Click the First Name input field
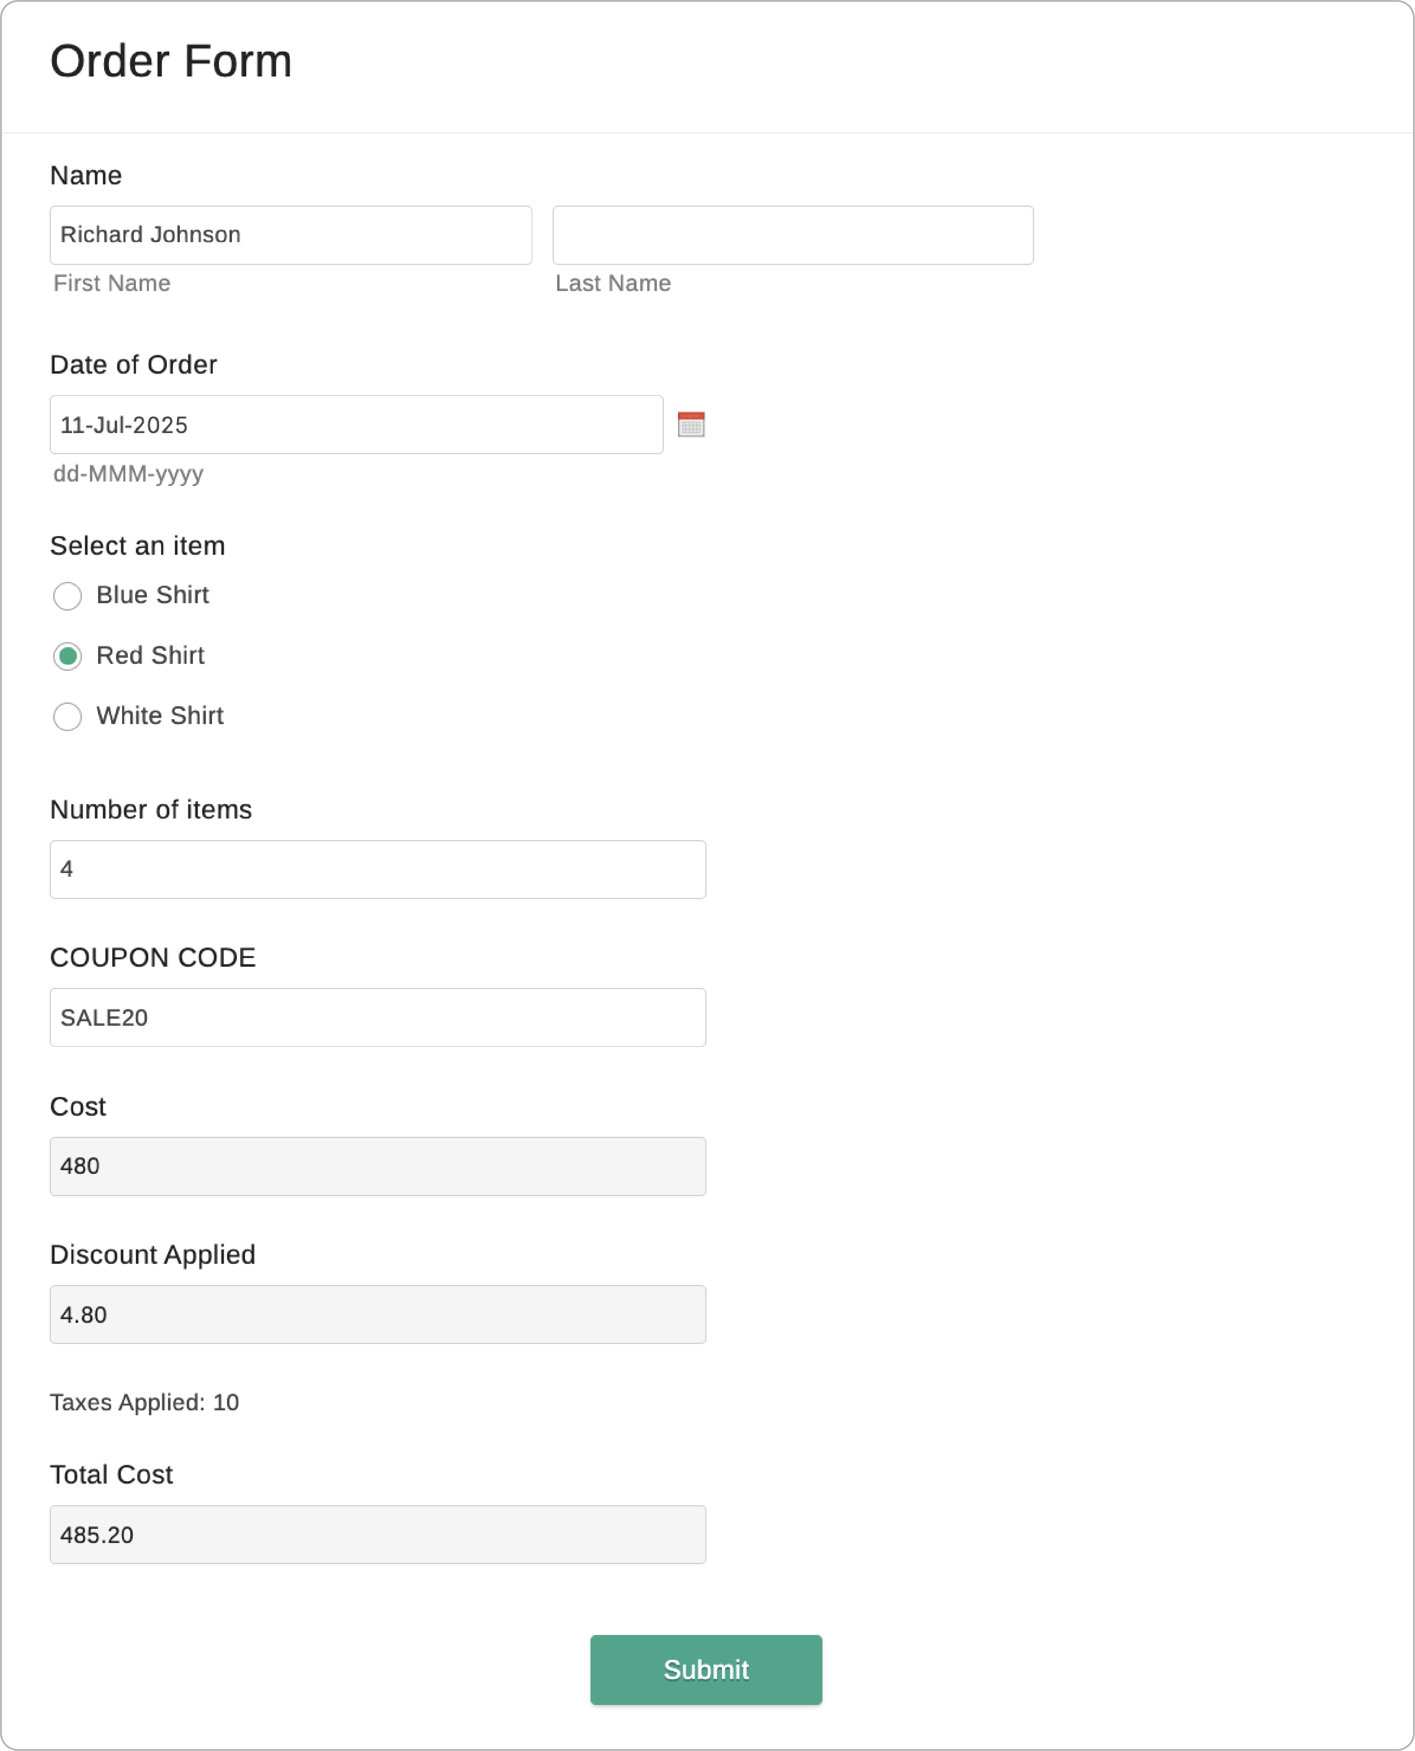 (x=291, y=235)
